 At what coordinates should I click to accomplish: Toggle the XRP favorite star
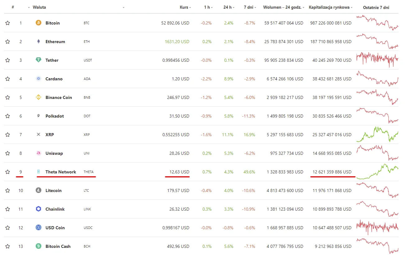(x=7, y=135)
